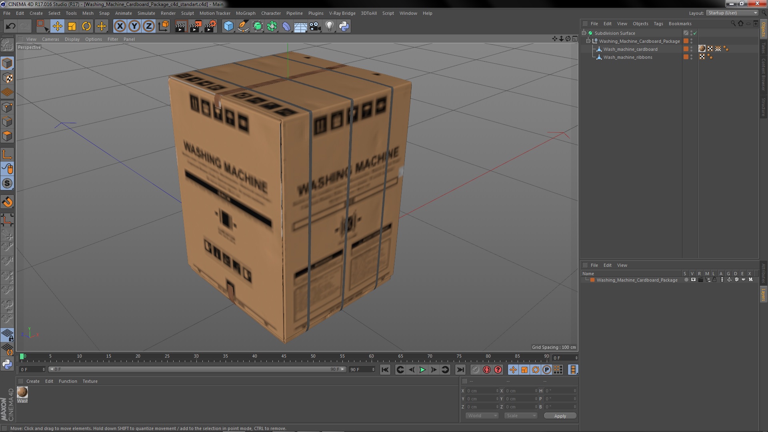Select the Move tool in top toolbar
768x432 pixels.
coord(57,26)
